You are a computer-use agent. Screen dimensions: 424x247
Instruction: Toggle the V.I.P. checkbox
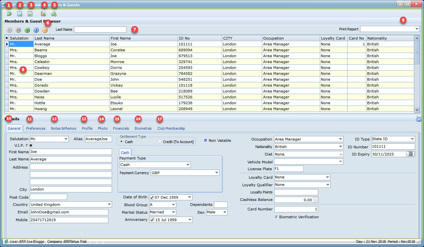[x=31, y=145]
